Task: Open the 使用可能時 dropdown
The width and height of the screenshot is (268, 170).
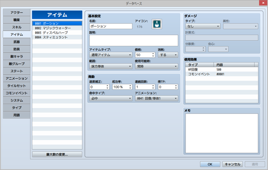Action: tap(157, 66)
